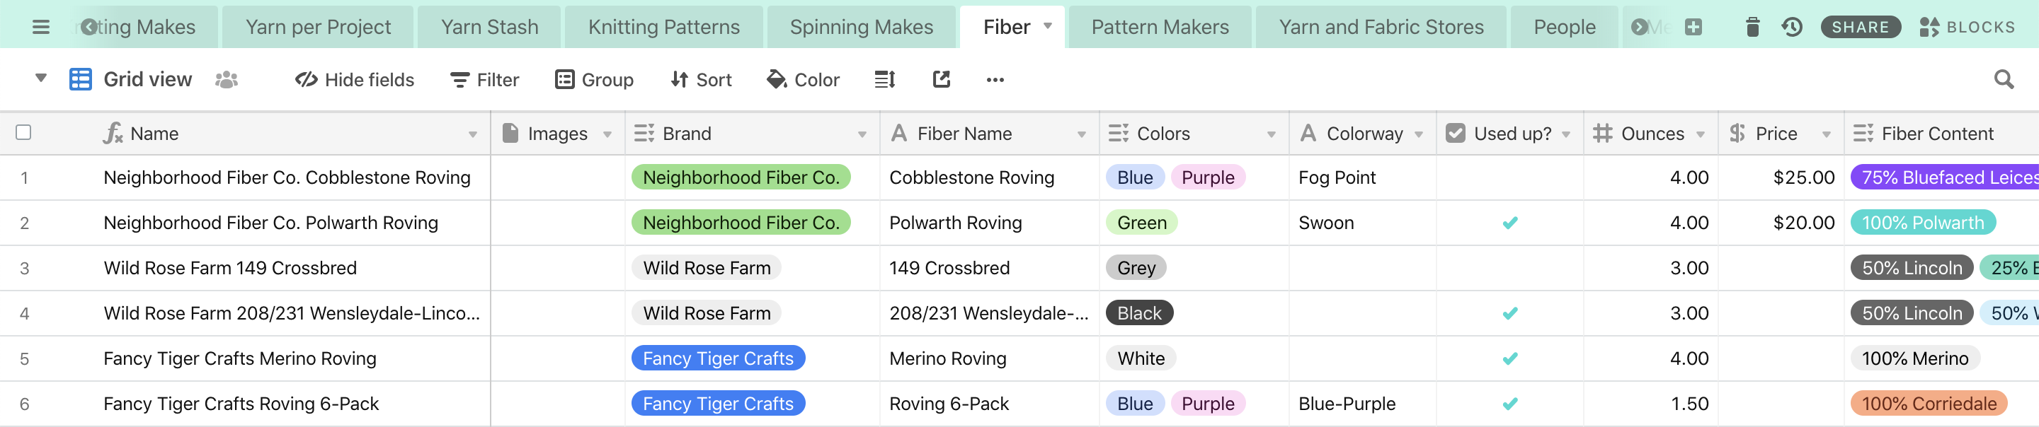Click the Fog Point colorway cell
2039x427 pixels.
(1362, 177)
